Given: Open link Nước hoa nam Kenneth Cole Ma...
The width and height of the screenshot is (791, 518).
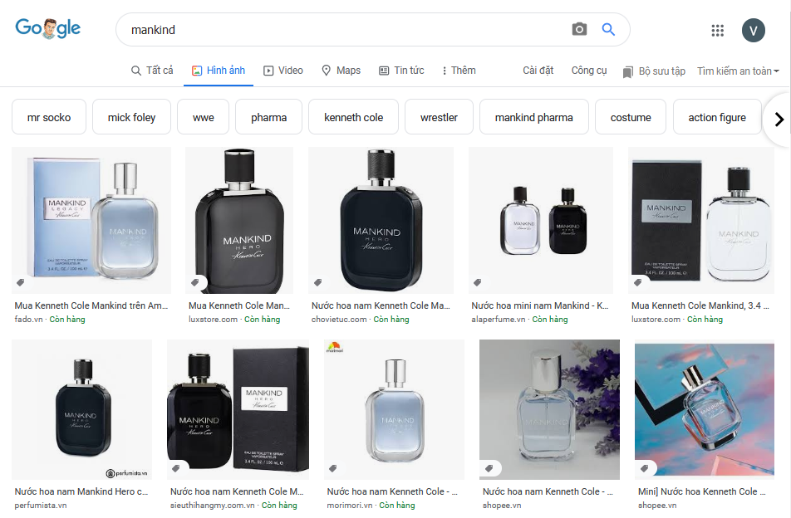Looking at the screenshot, I should [381, 305].
